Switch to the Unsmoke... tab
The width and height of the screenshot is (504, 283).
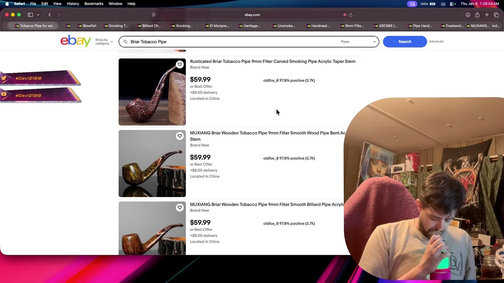(x=283, y=26)
